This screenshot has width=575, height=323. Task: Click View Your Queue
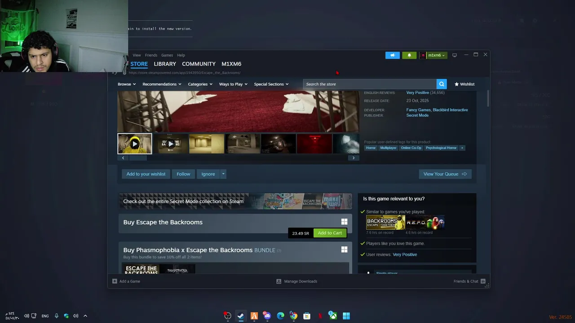[x=445, y=174]
